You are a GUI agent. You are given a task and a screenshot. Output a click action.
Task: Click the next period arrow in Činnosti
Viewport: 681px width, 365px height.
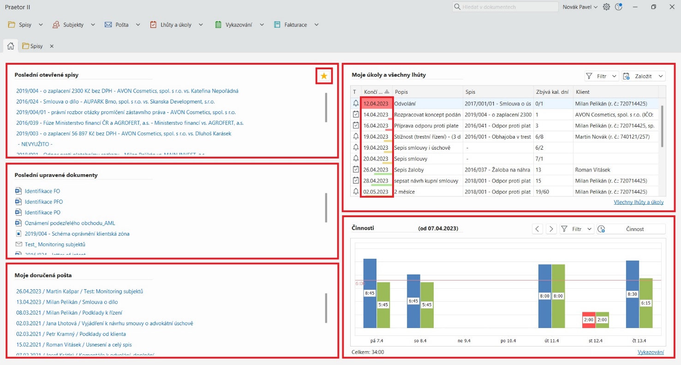[551, 229]
